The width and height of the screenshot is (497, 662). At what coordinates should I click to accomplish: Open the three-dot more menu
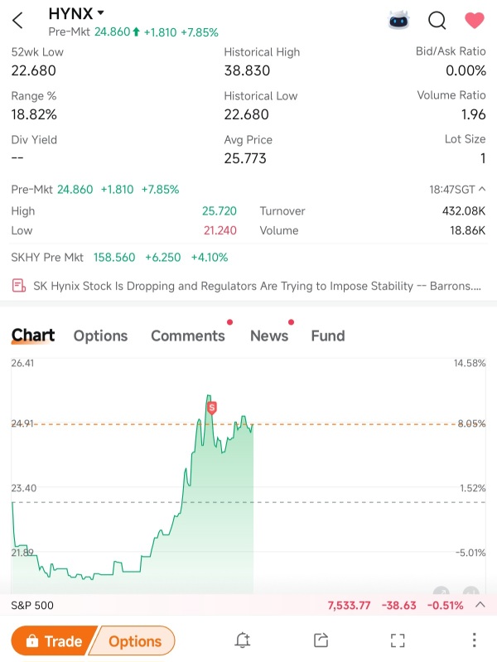coord(474,640)
